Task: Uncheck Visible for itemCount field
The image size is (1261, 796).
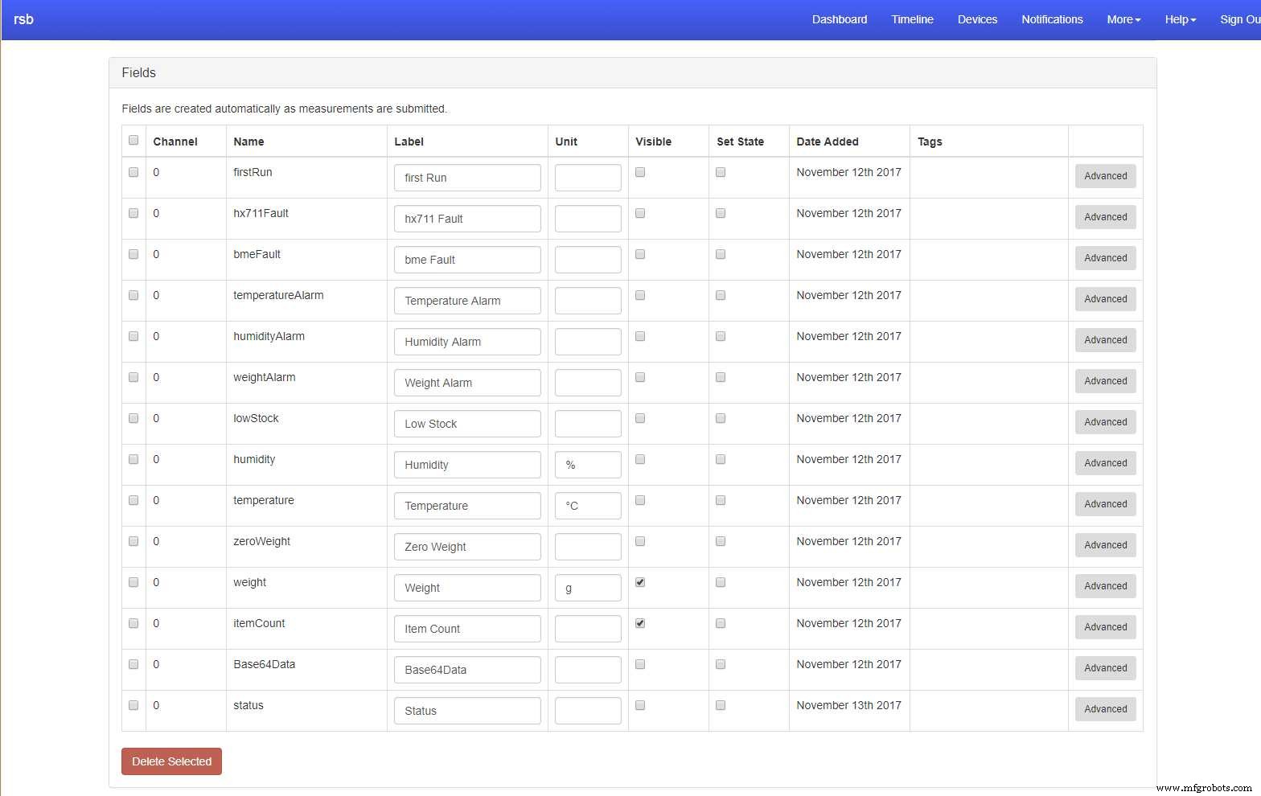Action: (x=640, y=623)
